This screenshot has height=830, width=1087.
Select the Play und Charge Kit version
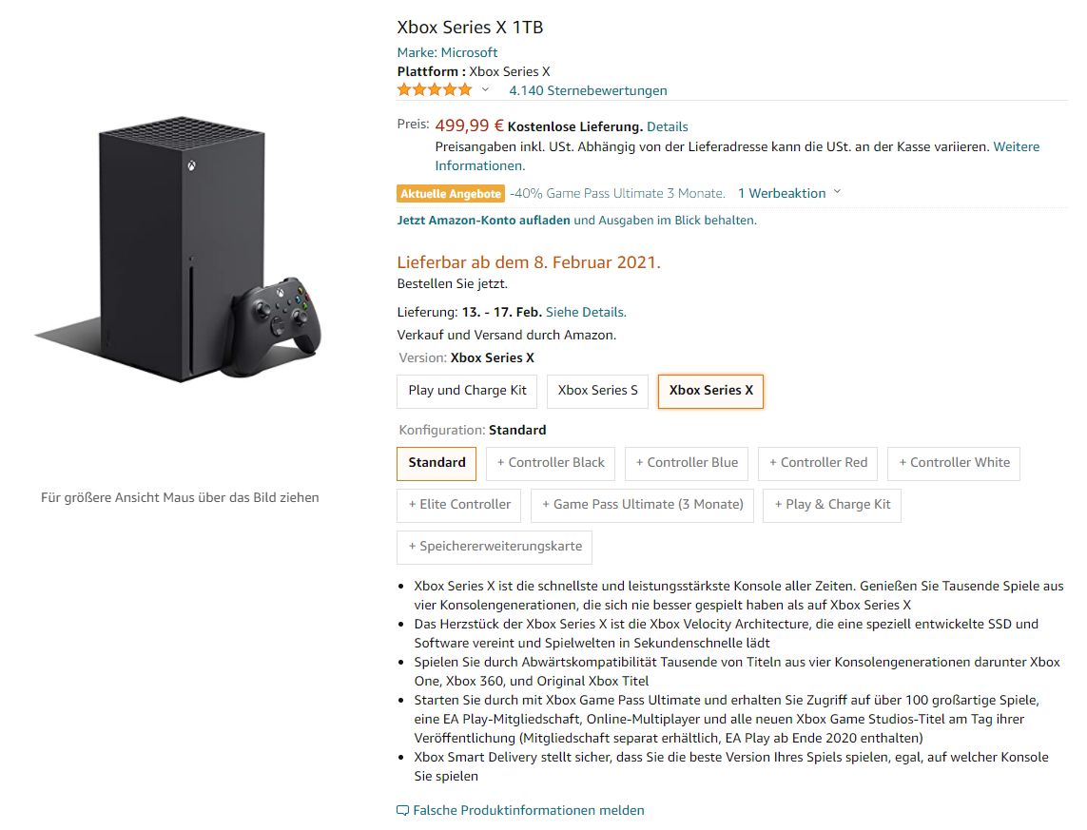click(467, 391)
